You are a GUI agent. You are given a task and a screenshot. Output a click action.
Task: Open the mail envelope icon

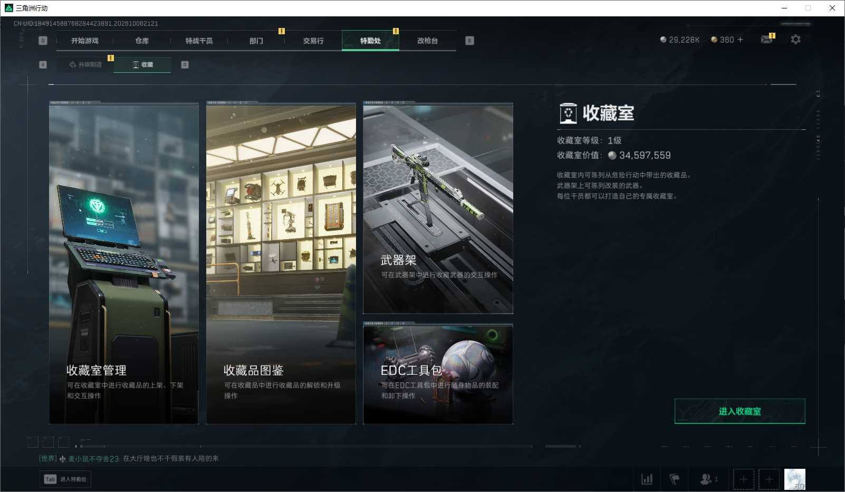[x=766, y=40]
